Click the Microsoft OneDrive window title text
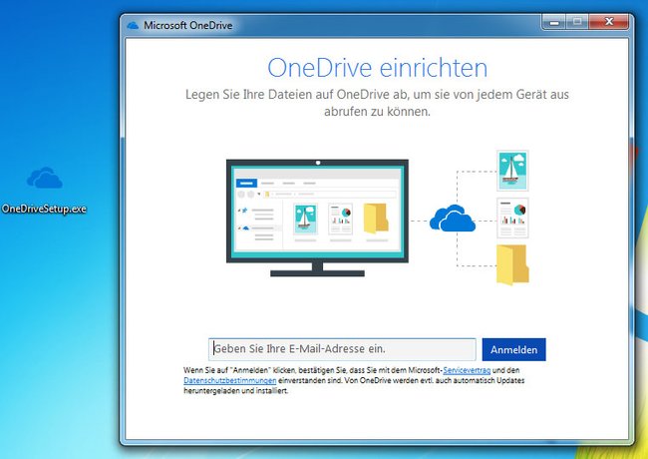 coord(188,26)
